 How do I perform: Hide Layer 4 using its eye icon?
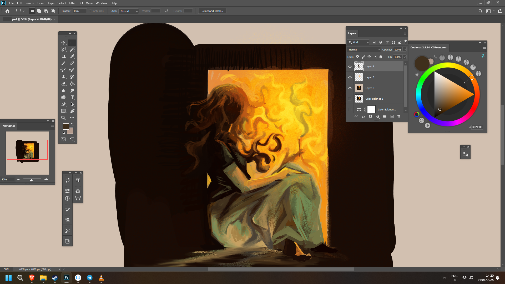(350, 67)
